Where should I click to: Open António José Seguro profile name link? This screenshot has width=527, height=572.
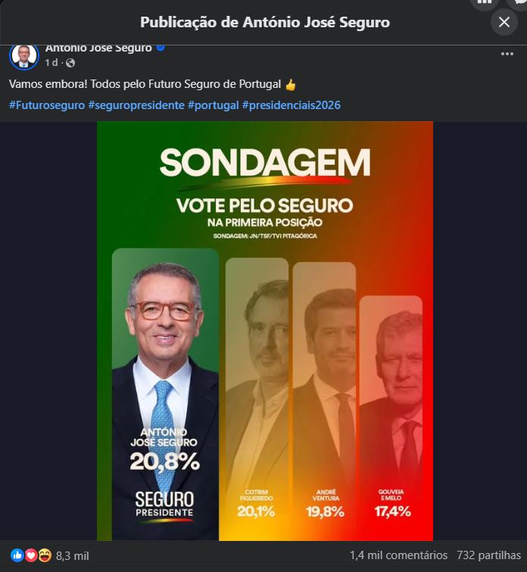[x=98, y=48]
